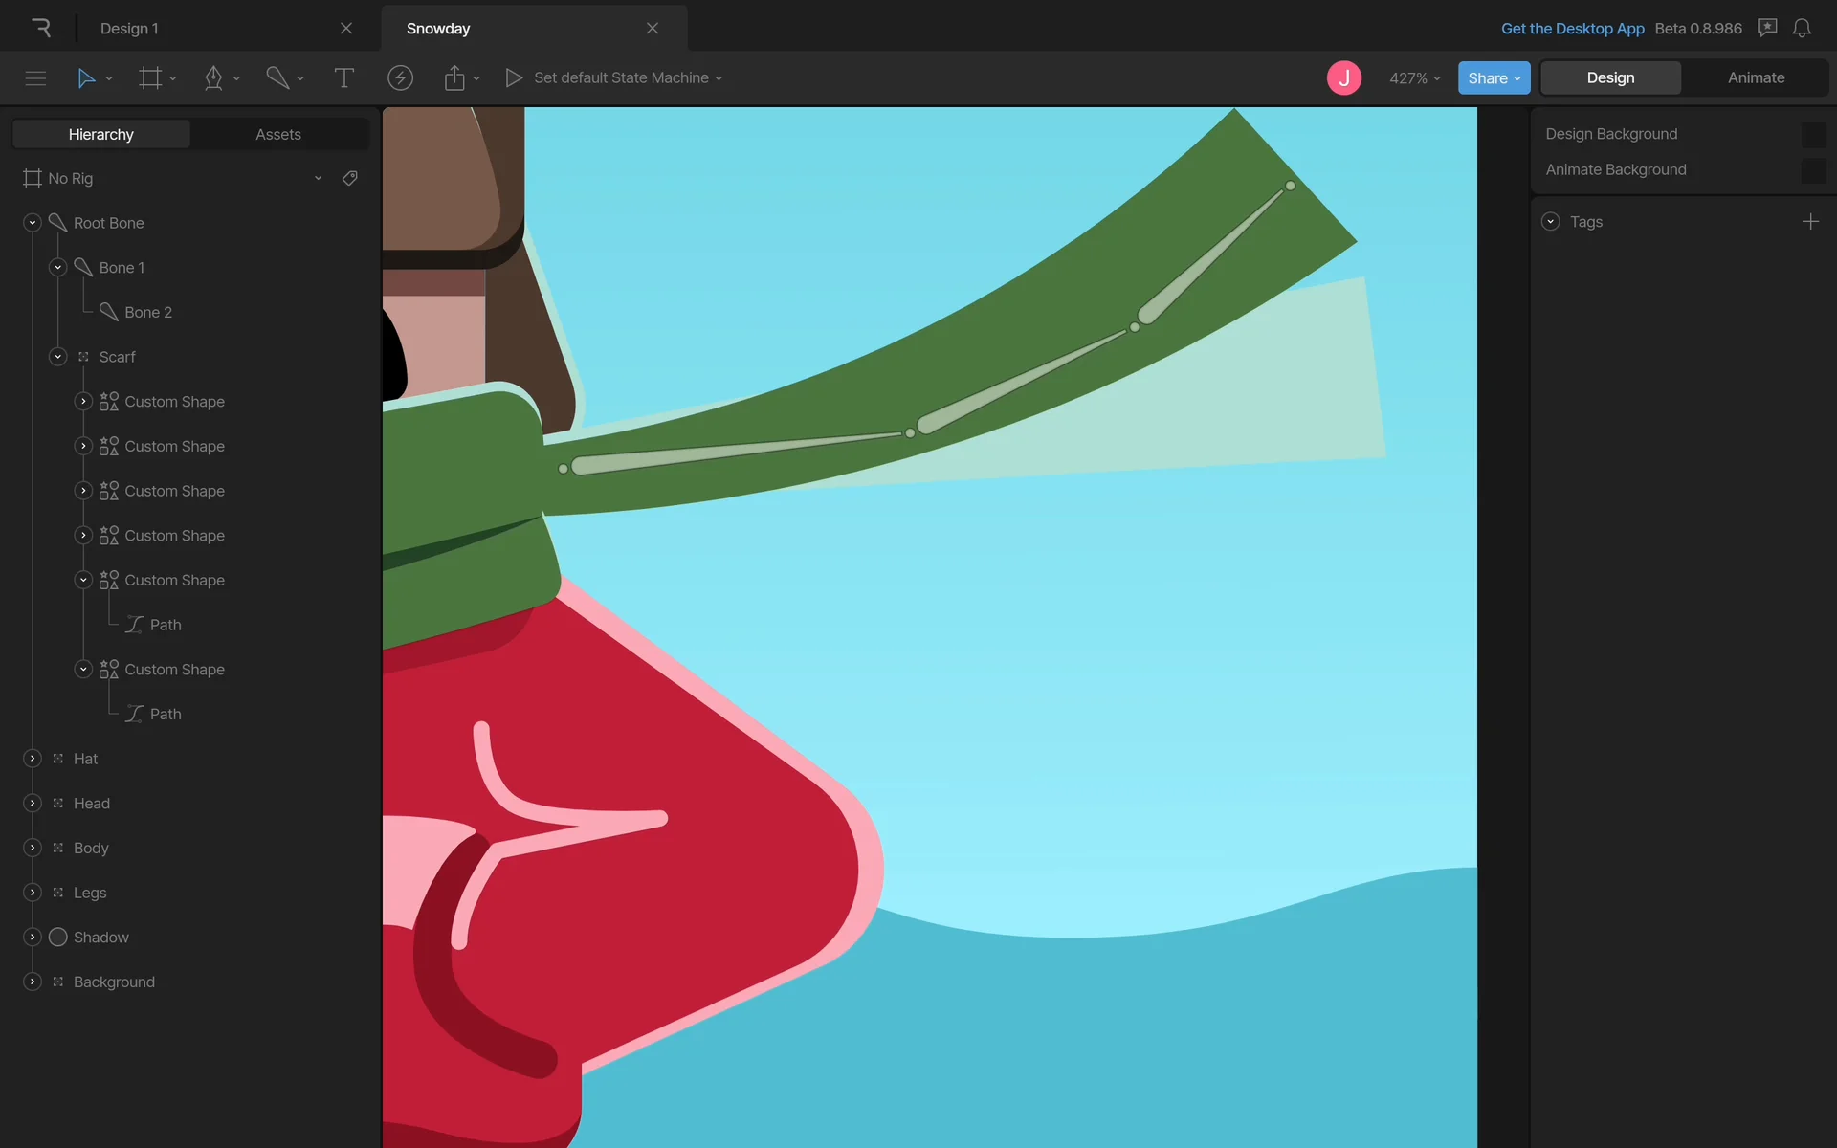This screenshot has width=1837, height=1148.
Task: Open Get the Desktop App link
Action: coord(1572,28)
